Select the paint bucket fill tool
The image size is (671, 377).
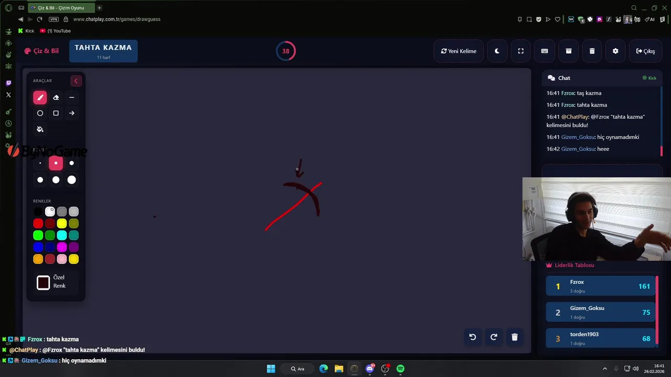click(x=40, y=129)
